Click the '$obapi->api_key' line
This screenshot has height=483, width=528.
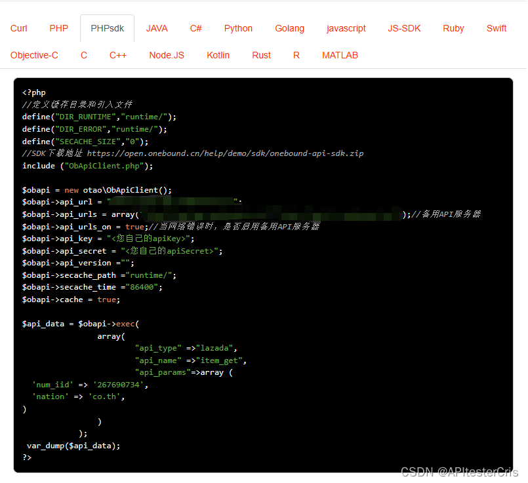108,239
